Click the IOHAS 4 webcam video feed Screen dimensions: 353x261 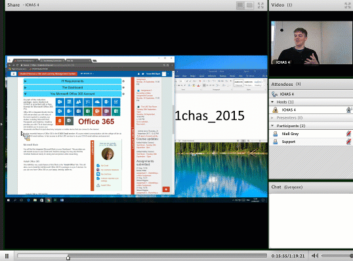(312, 43)
